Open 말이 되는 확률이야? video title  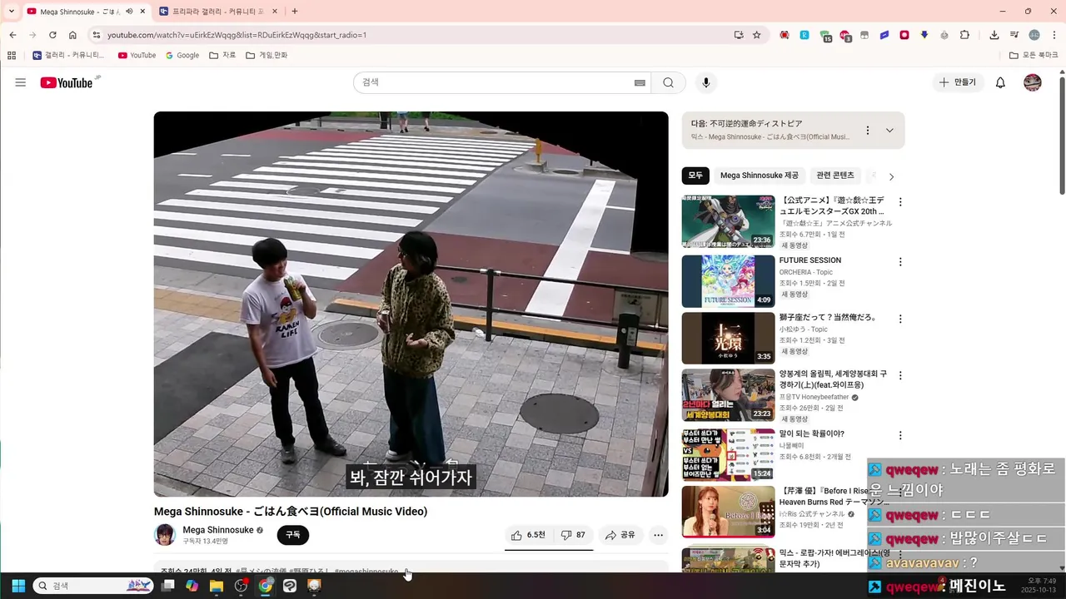(812, 433)
